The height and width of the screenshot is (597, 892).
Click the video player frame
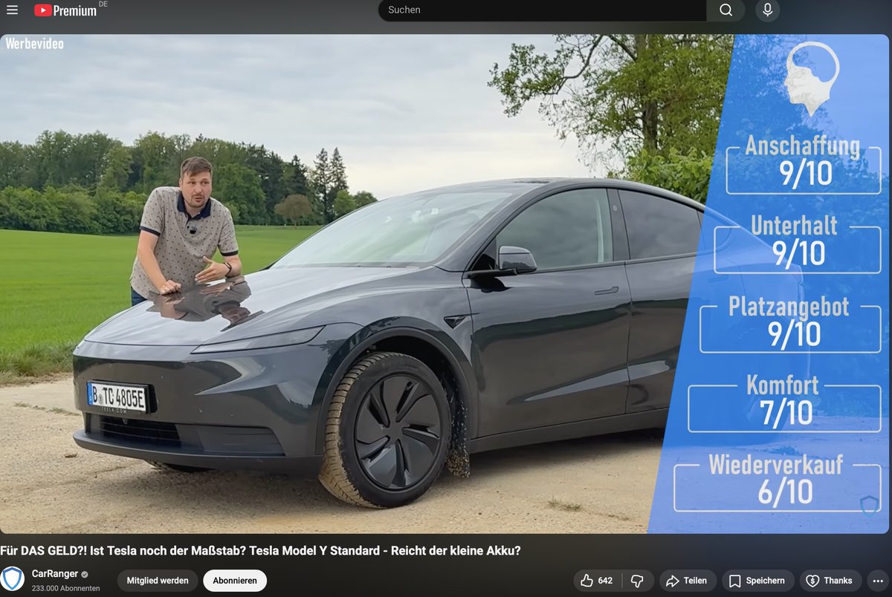click(446, 284)
